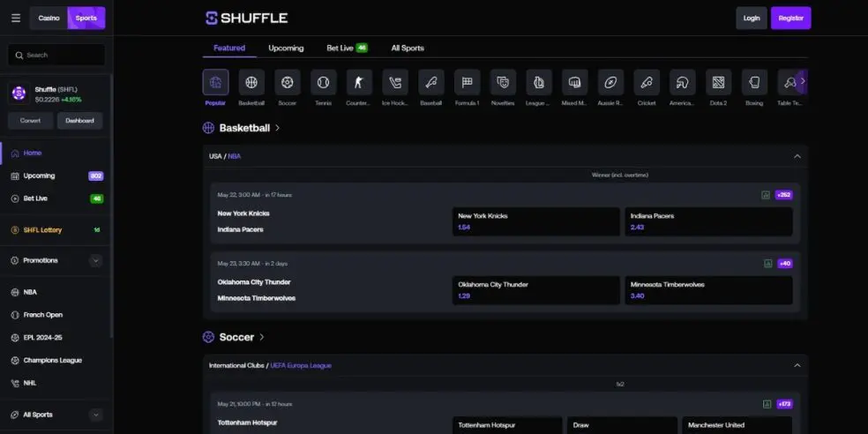
Task: Click the sidebar Search field
Action: point(56,55)
